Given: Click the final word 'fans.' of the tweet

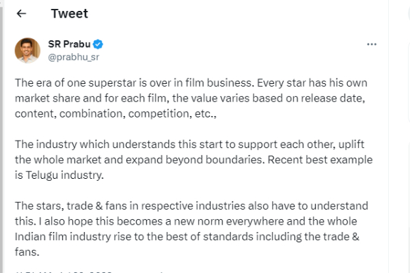Looking at the screenshot, I should 26,251.
